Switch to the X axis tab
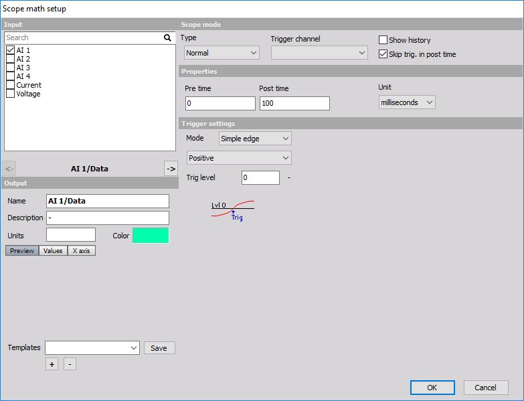 point(82,250)
